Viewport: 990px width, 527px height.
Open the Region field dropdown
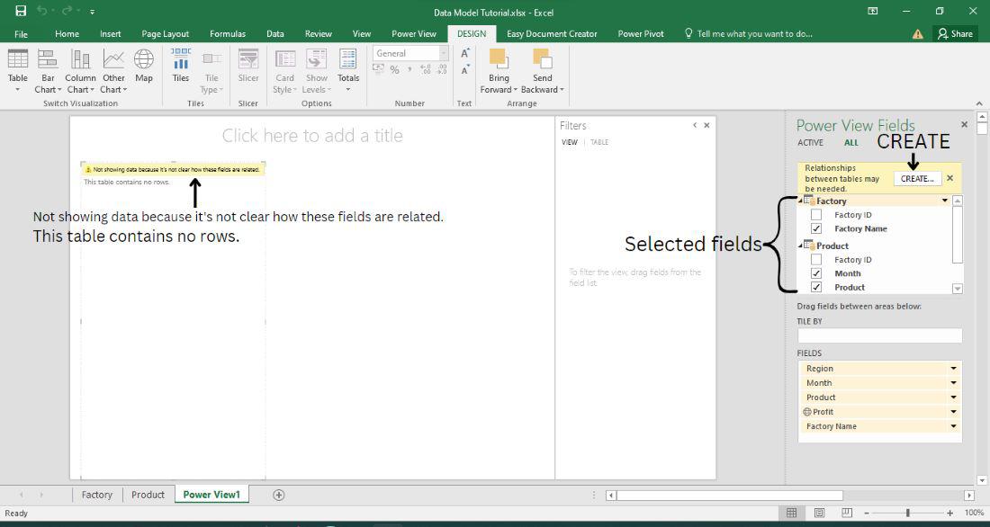pyautogui.click(x=953, y=369)
